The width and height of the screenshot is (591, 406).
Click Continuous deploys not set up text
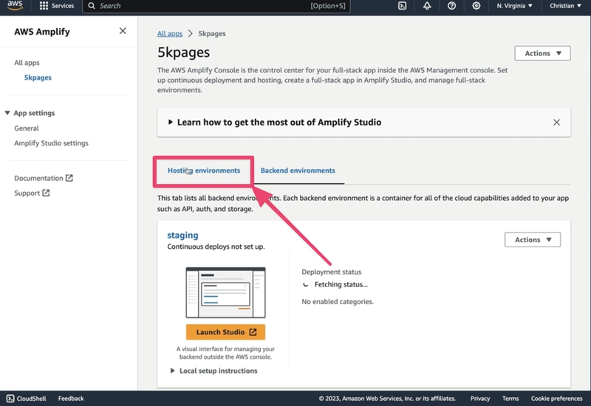pos(216,247)
